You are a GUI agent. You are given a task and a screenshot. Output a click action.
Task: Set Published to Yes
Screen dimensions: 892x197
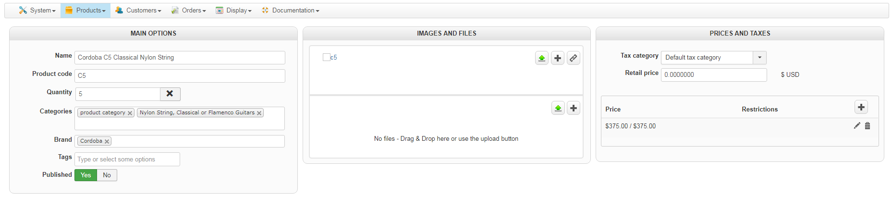point(86,175)
